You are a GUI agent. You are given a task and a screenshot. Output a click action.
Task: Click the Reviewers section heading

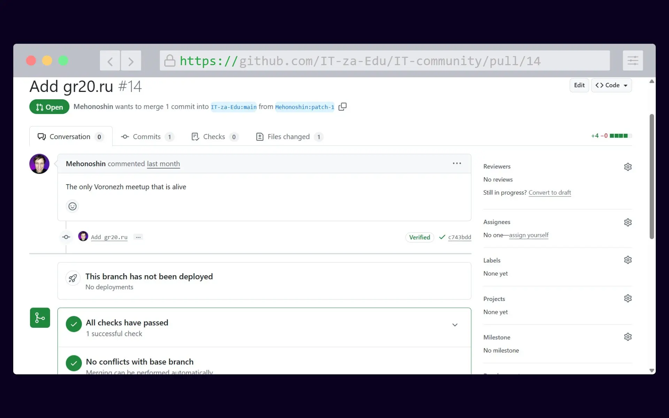497,167
